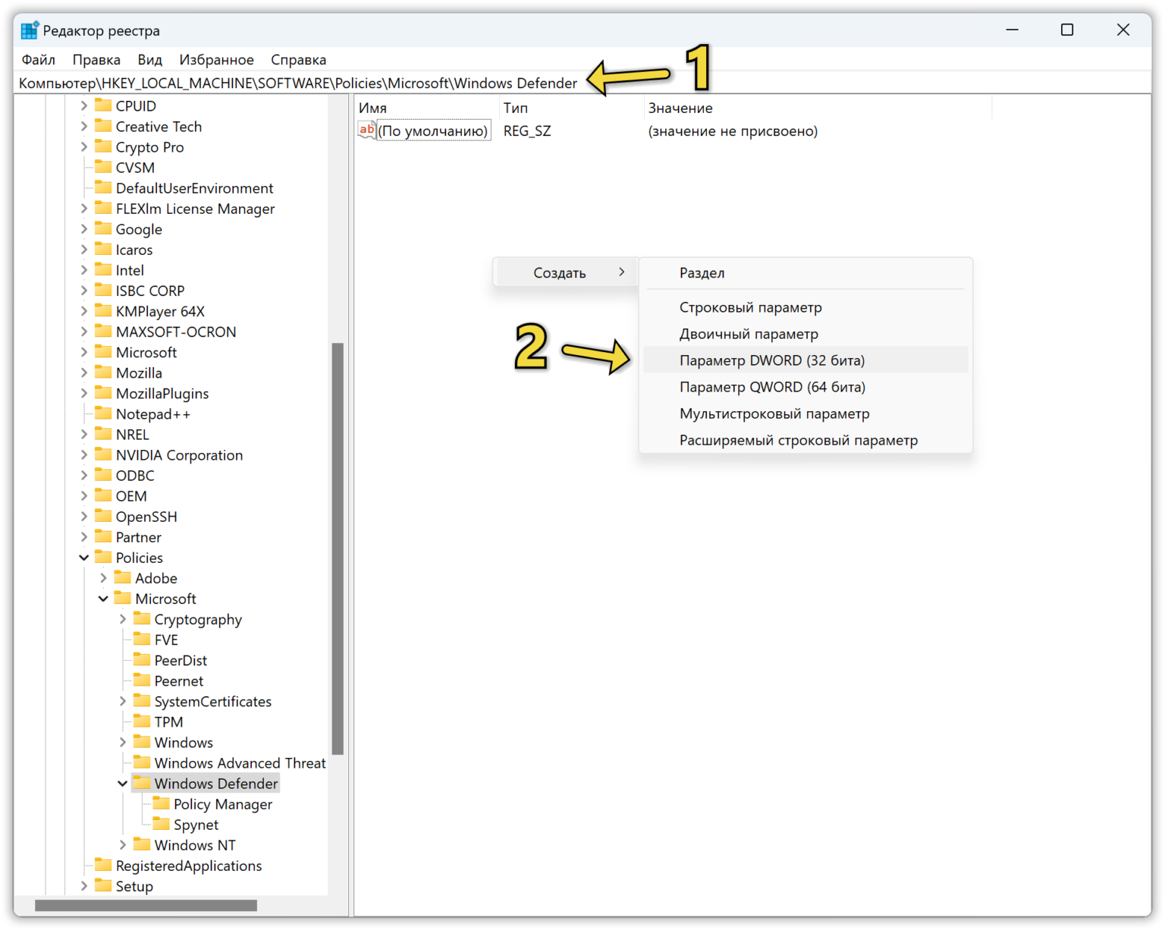Click the NVIDIA Corporation folder icon
Screen dimensions: 1165x930
(x=103, y=454)
